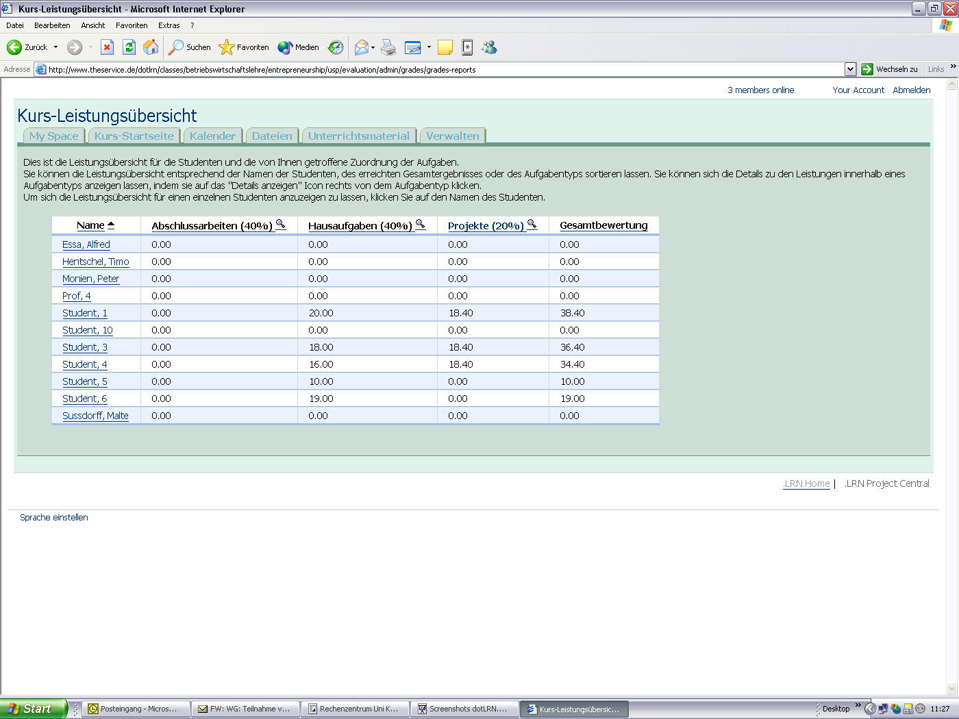Viewport: 959px width, 719px height.
Task: Open the Suchen panel
Action: [189, 47]
